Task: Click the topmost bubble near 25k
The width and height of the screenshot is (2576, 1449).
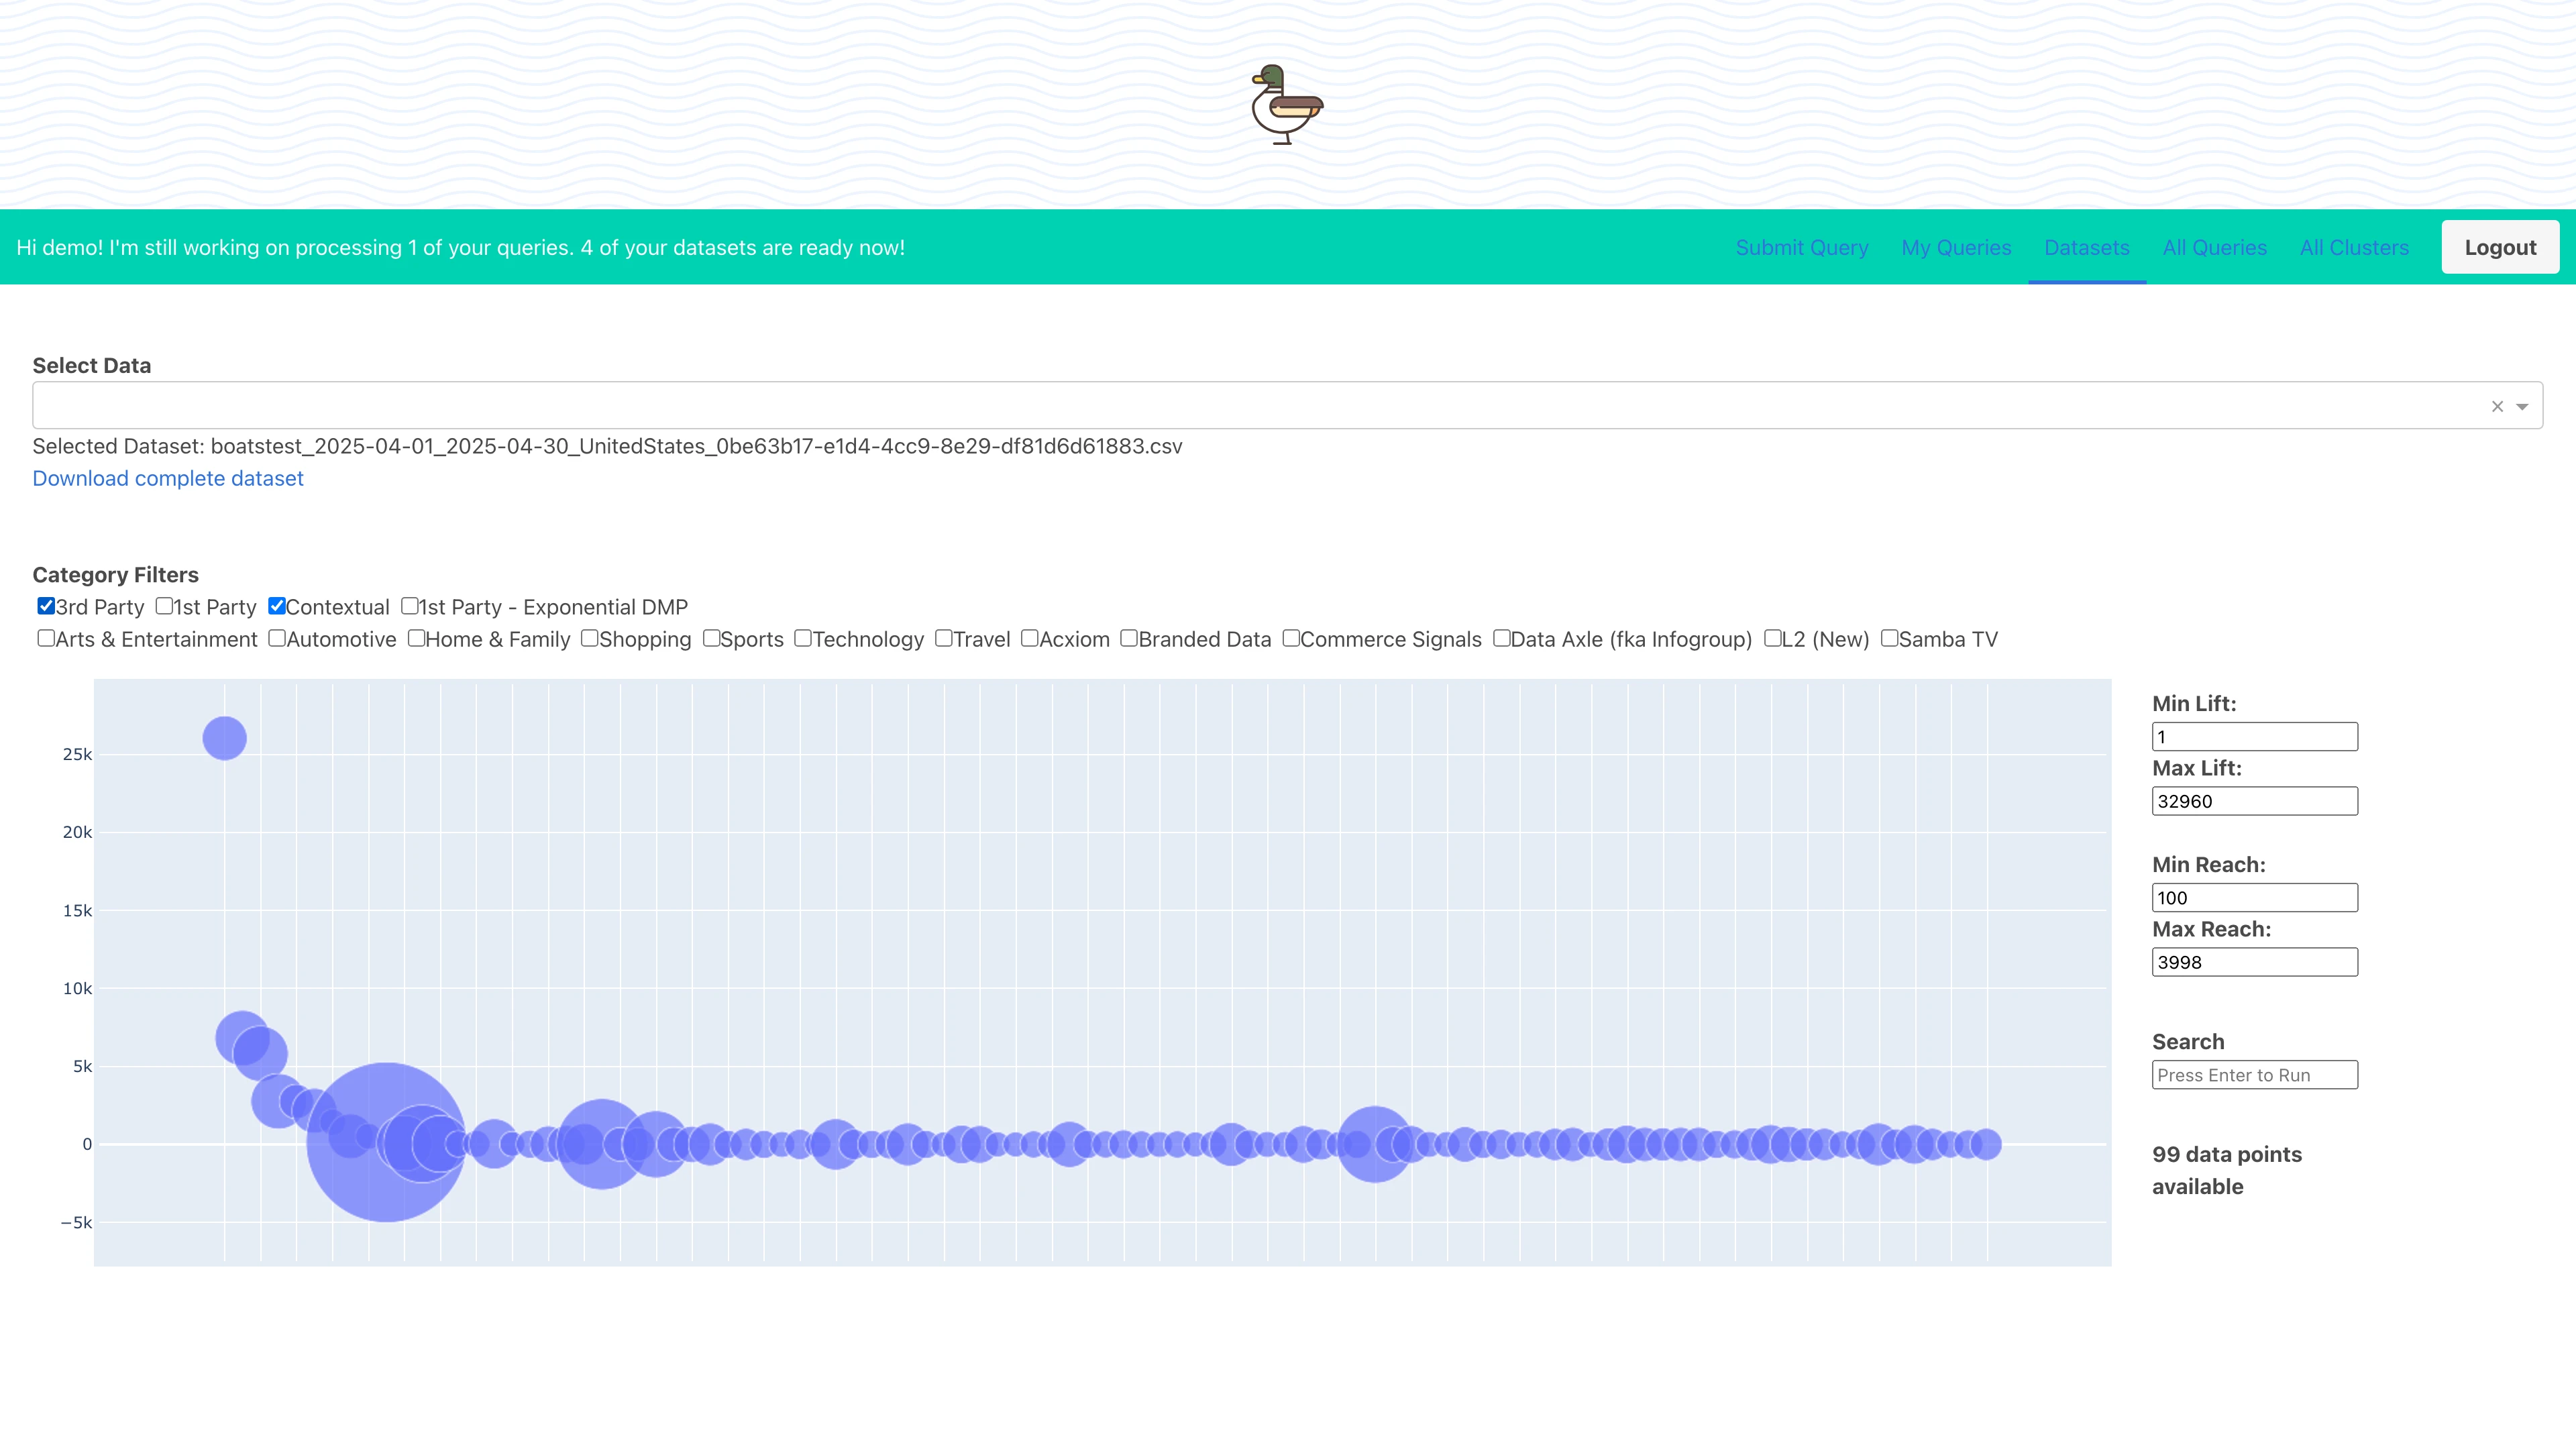Action: [224, 738]
